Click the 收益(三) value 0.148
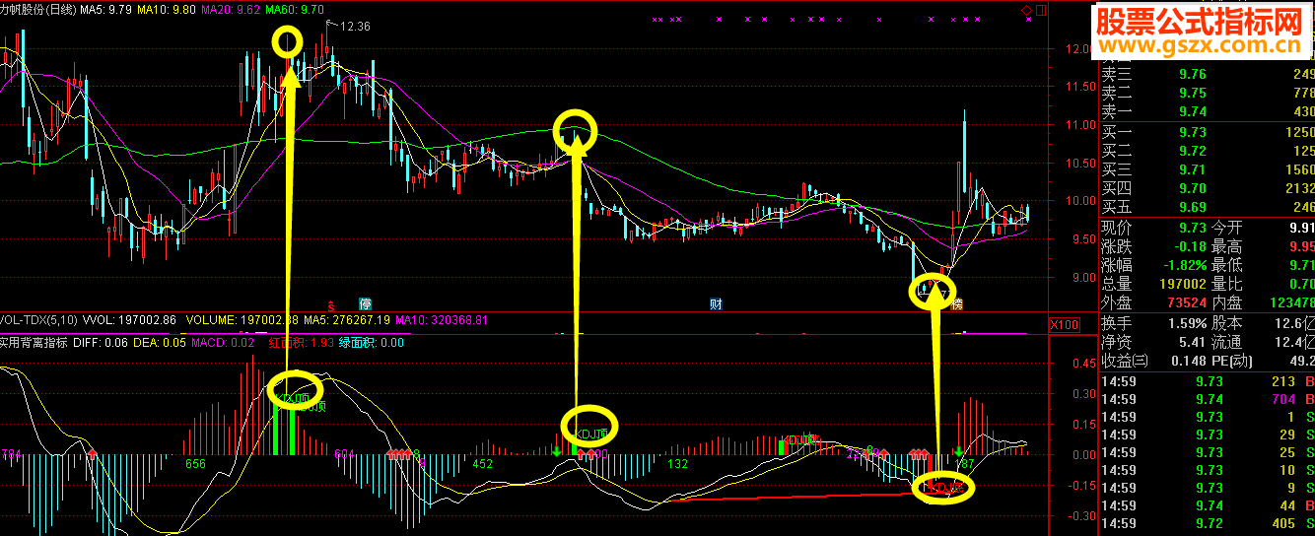 tap(1188, 362)
